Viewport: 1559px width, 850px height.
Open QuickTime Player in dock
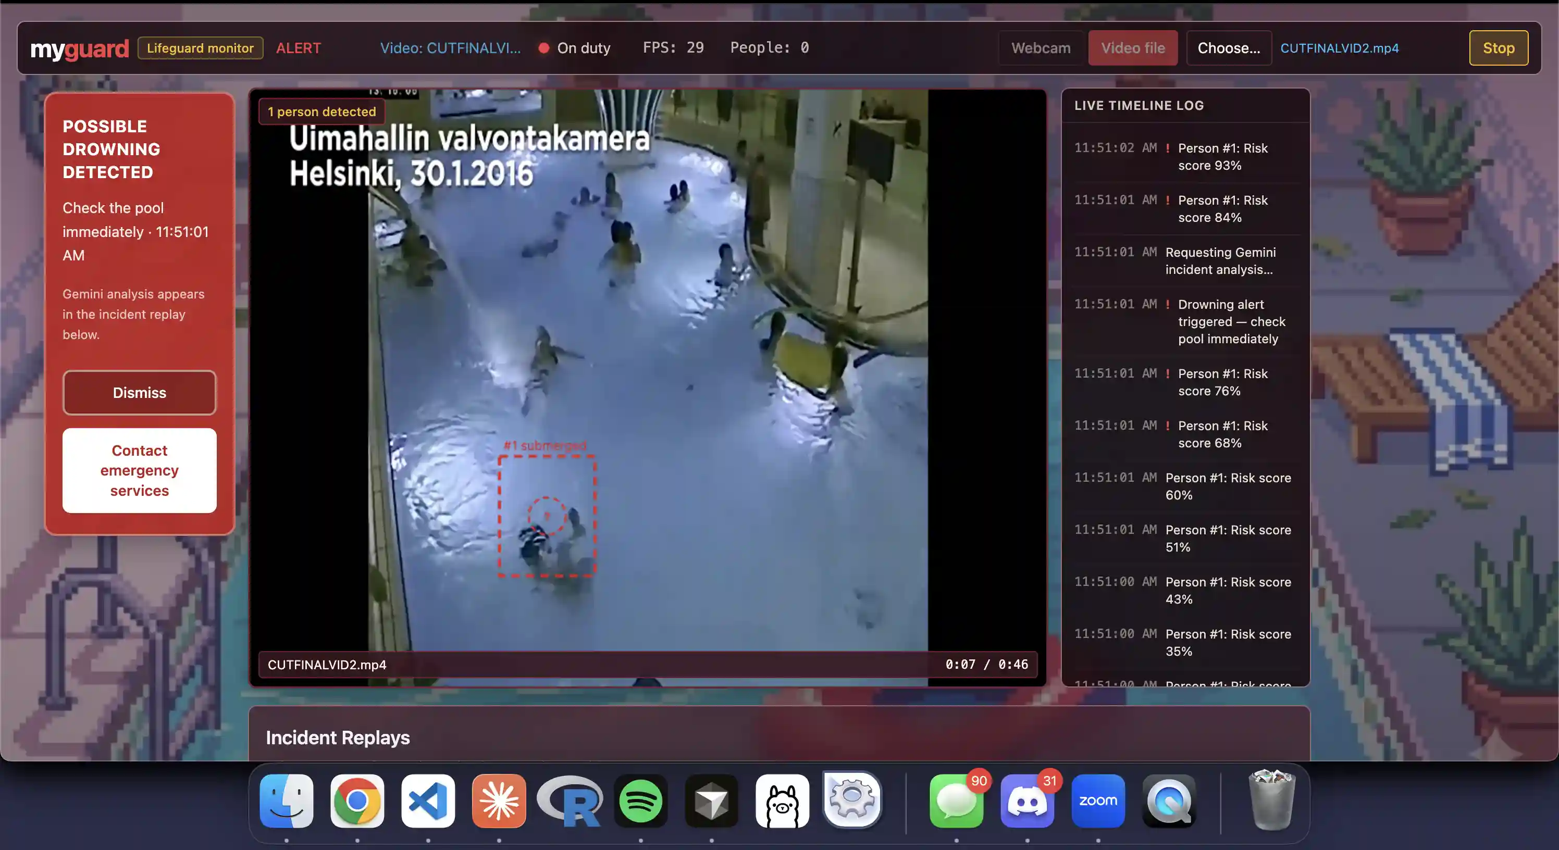pyautogui.click(x=1169, y=801)
